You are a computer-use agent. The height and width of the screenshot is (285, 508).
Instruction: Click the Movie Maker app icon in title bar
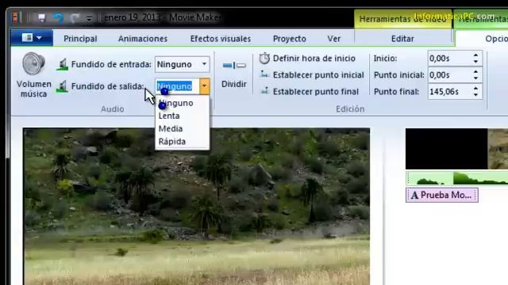pos(15,17)
